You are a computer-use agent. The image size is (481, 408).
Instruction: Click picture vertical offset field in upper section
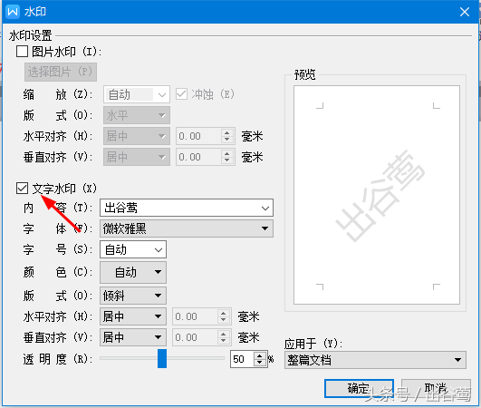coord(198,157)
